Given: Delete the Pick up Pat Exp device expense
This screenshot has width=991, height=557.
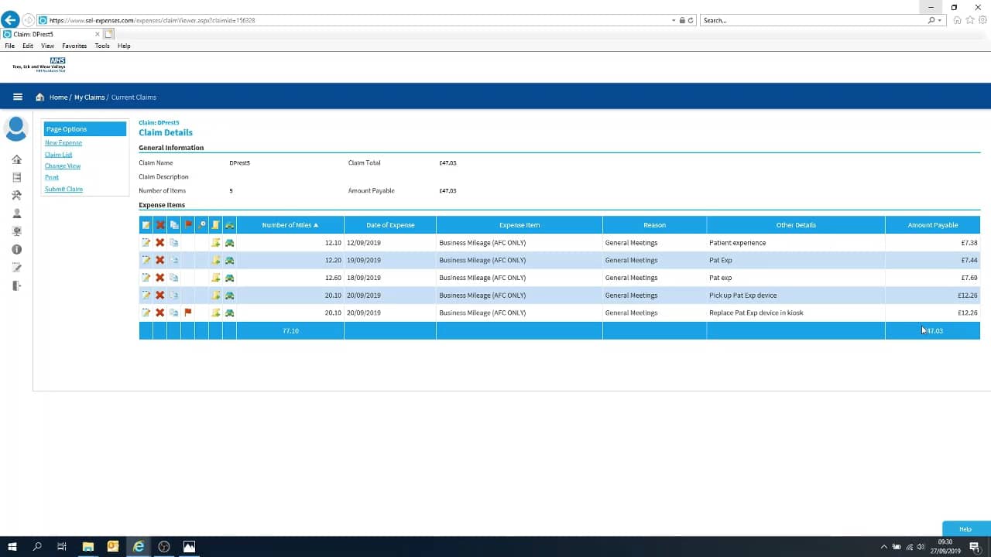Looking at the screenshot, I should (x=159, y=296).
